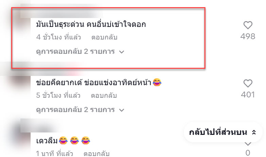Like the comment with 498 likes
Screen dimensions: 266x157
(x=248, y=25)
